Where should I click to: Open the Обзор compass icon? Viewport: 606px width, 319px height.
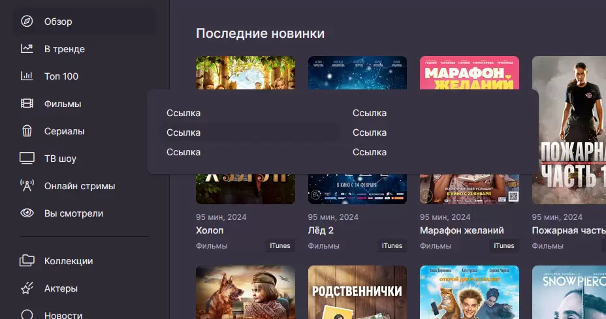click(x=27, y=22)
